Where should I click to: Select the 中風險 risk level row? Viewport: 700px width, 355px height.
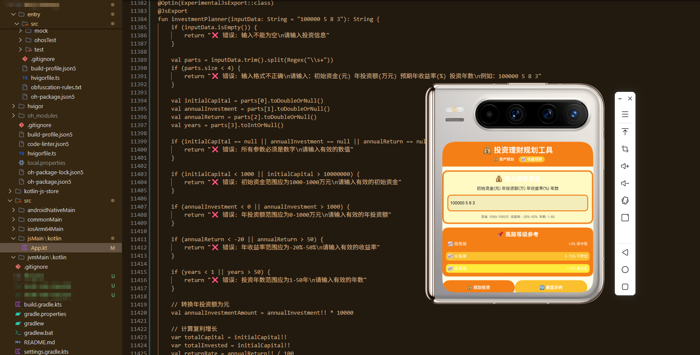(518, 256)
